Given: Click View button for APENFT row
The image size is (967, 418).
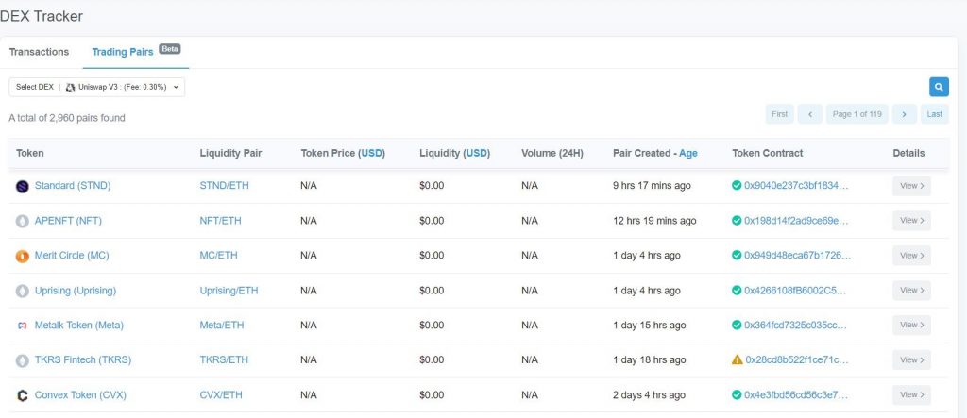Looking at the screenshot, I should pos(911,220).
